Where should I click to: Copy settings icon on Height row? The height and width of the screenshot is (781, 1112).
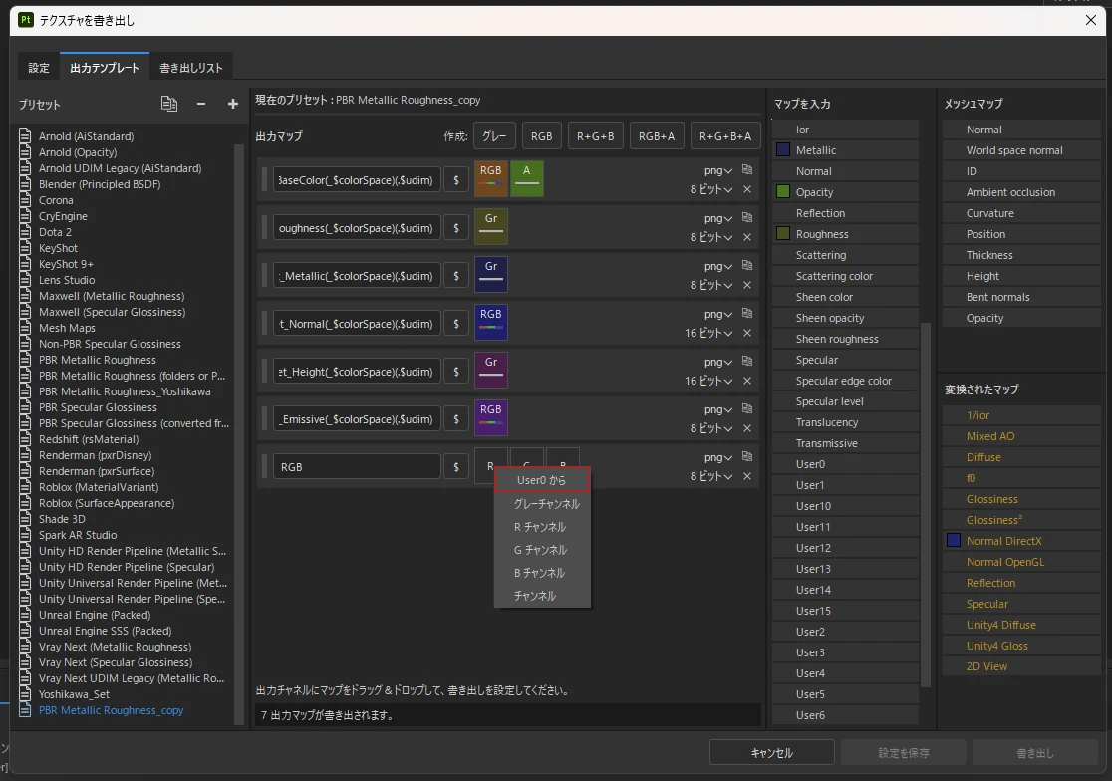click(746, 361)
